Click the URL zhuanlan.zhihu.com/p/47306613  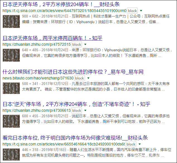pyautogui.click(x=37, y=110)
